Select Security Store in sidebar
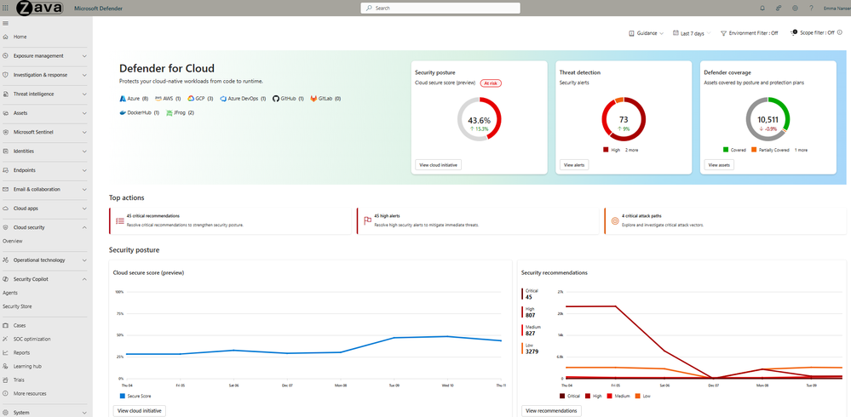The width and height of the screenshot is (851, 417). 17,306
